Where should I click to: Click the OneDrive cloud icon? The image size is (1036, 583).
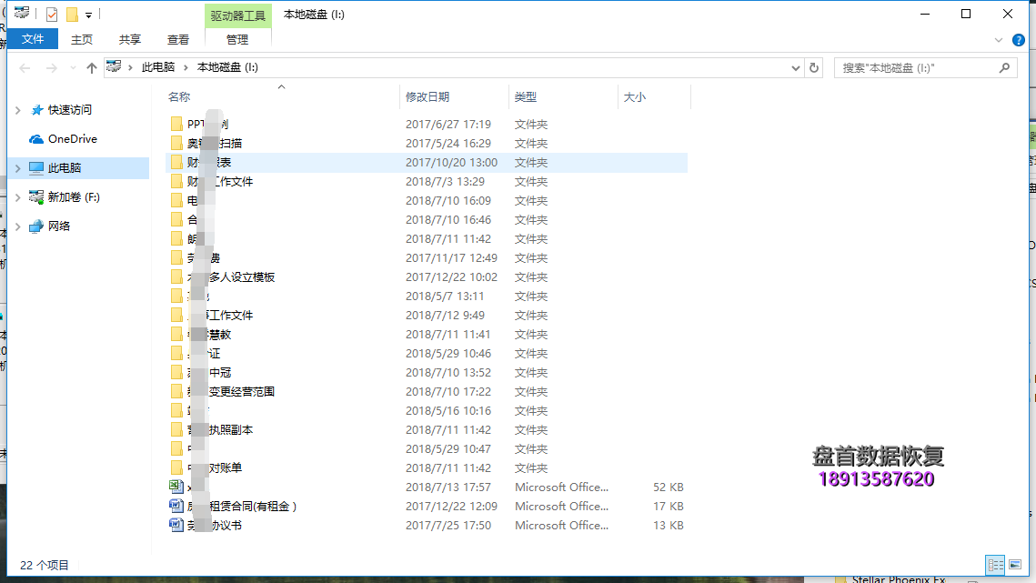pyautogui.click(x=36, y=139)
